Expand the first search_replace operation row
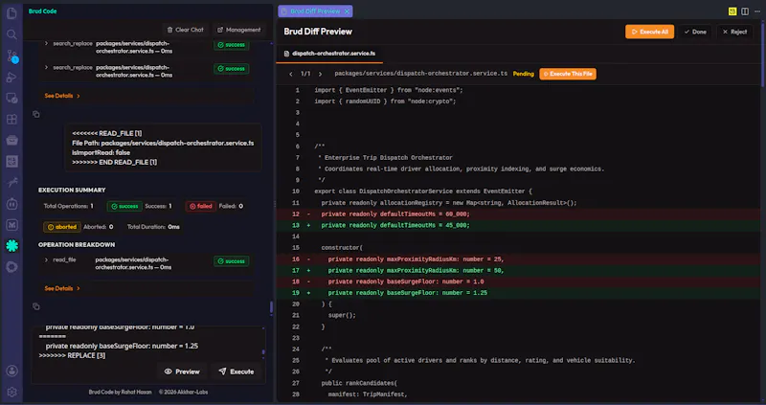 (x=46, y=43)
